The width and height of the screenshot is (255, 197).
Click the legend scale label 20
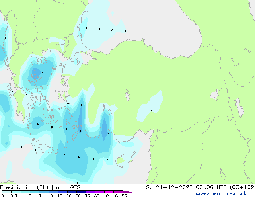coord(69,195)
